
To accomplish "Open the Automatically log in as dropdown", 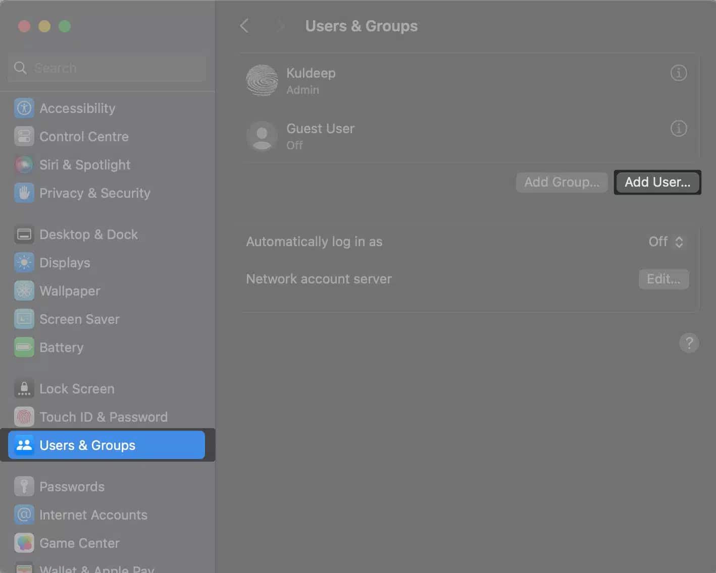I will [666, 242].
